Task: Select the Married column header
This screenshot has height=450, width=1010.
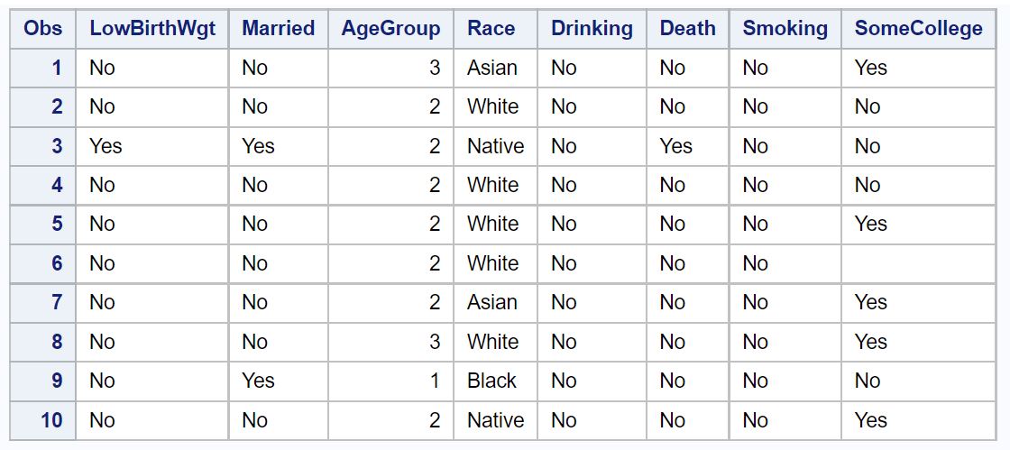Action: point(279,28)
